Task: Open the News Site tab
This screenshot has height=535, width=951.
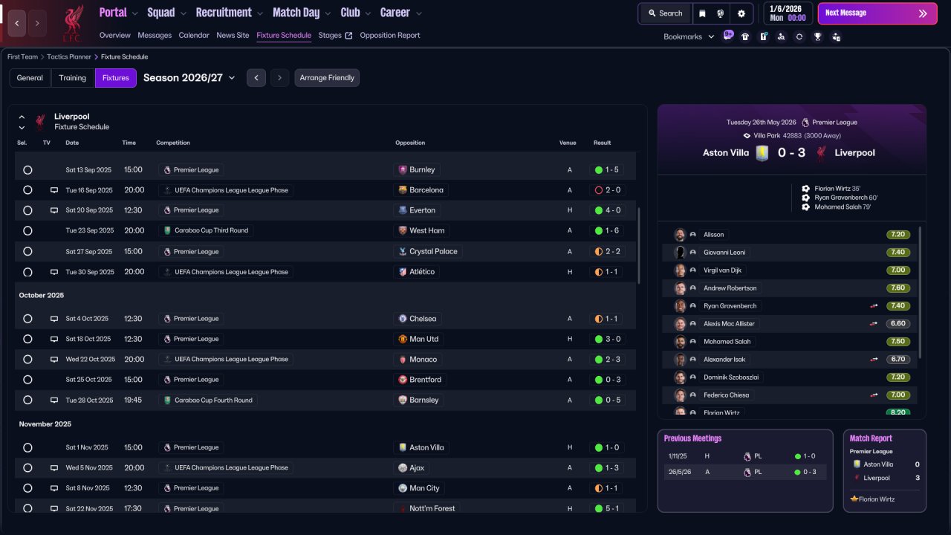Action: tap(233, 36)
